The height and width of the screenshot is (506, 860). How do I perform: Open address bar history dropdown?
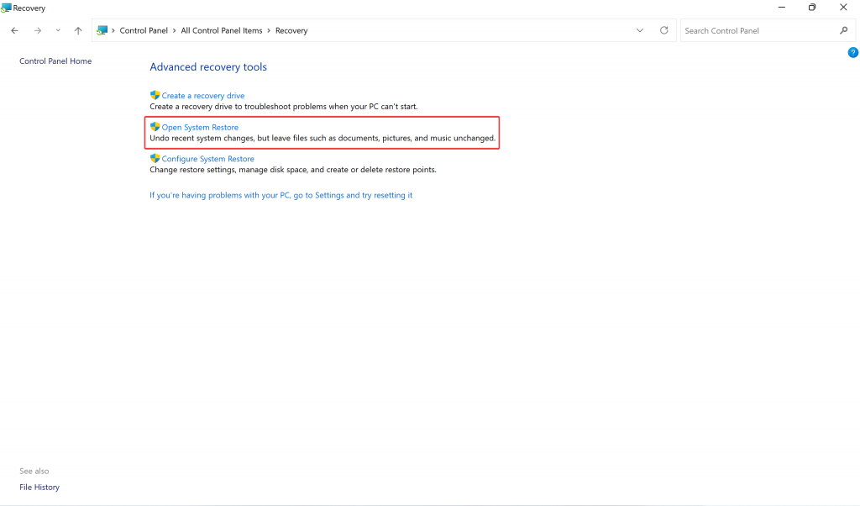[639, 31]
